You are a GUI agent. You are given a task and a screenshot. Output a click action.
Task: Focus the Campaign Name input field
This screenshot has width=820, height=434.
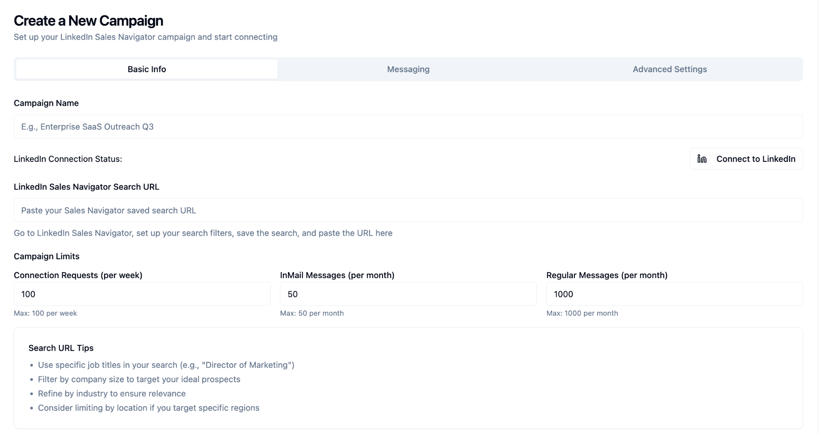click(x=408, y=126)
